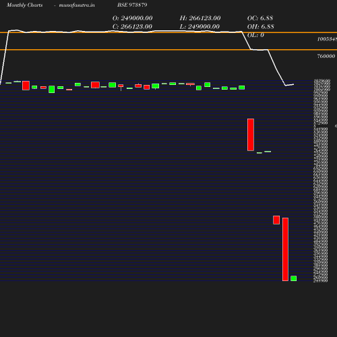Click the munafasutra.in site label

(77, 5)
